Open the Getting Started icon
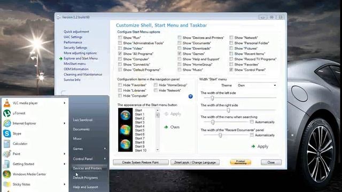The image size is (342, 192). [7, 164]
